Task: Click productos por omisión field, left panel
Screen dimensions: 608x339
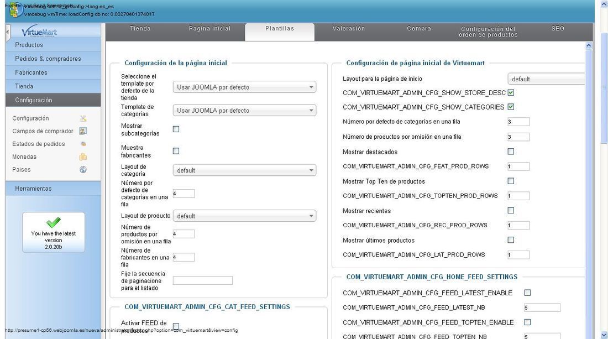Action: click(184, 234)
